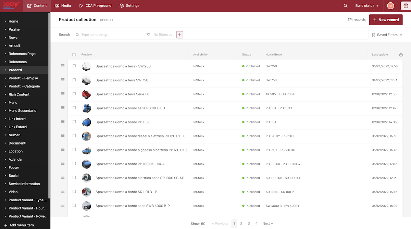The height and width of the screenshot is (229, 411).
Task: Toggle the select-all checkbox in table header
Action: 74,55
